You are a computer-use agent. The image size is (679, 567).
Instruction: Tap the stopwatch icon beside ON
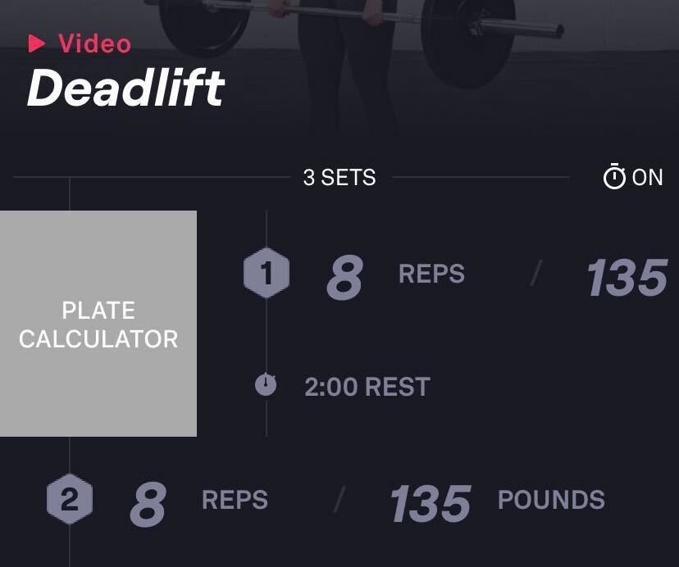pyautogui.click(x=614, y=177)
